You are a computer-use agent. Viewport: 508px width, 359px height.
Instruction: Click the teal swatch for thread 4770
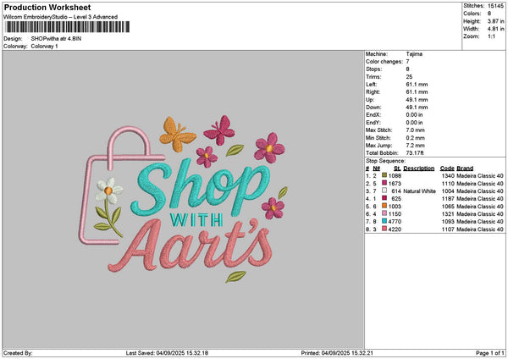(384, 221)
